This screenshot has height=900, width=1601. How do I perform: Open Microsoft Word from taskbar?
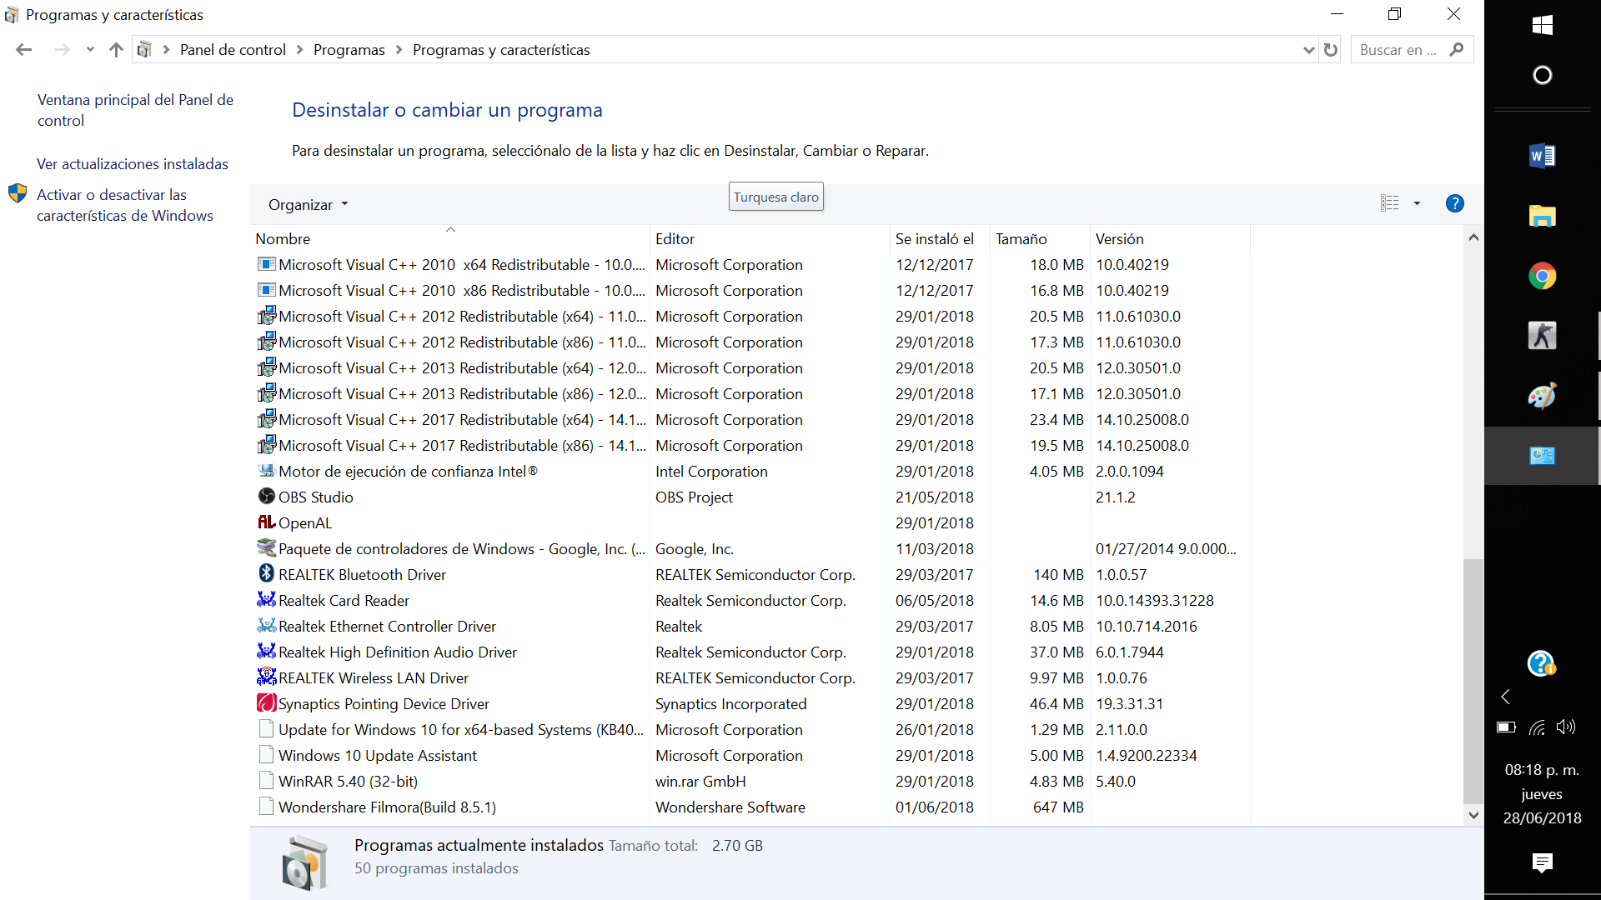click(1542, 156)
